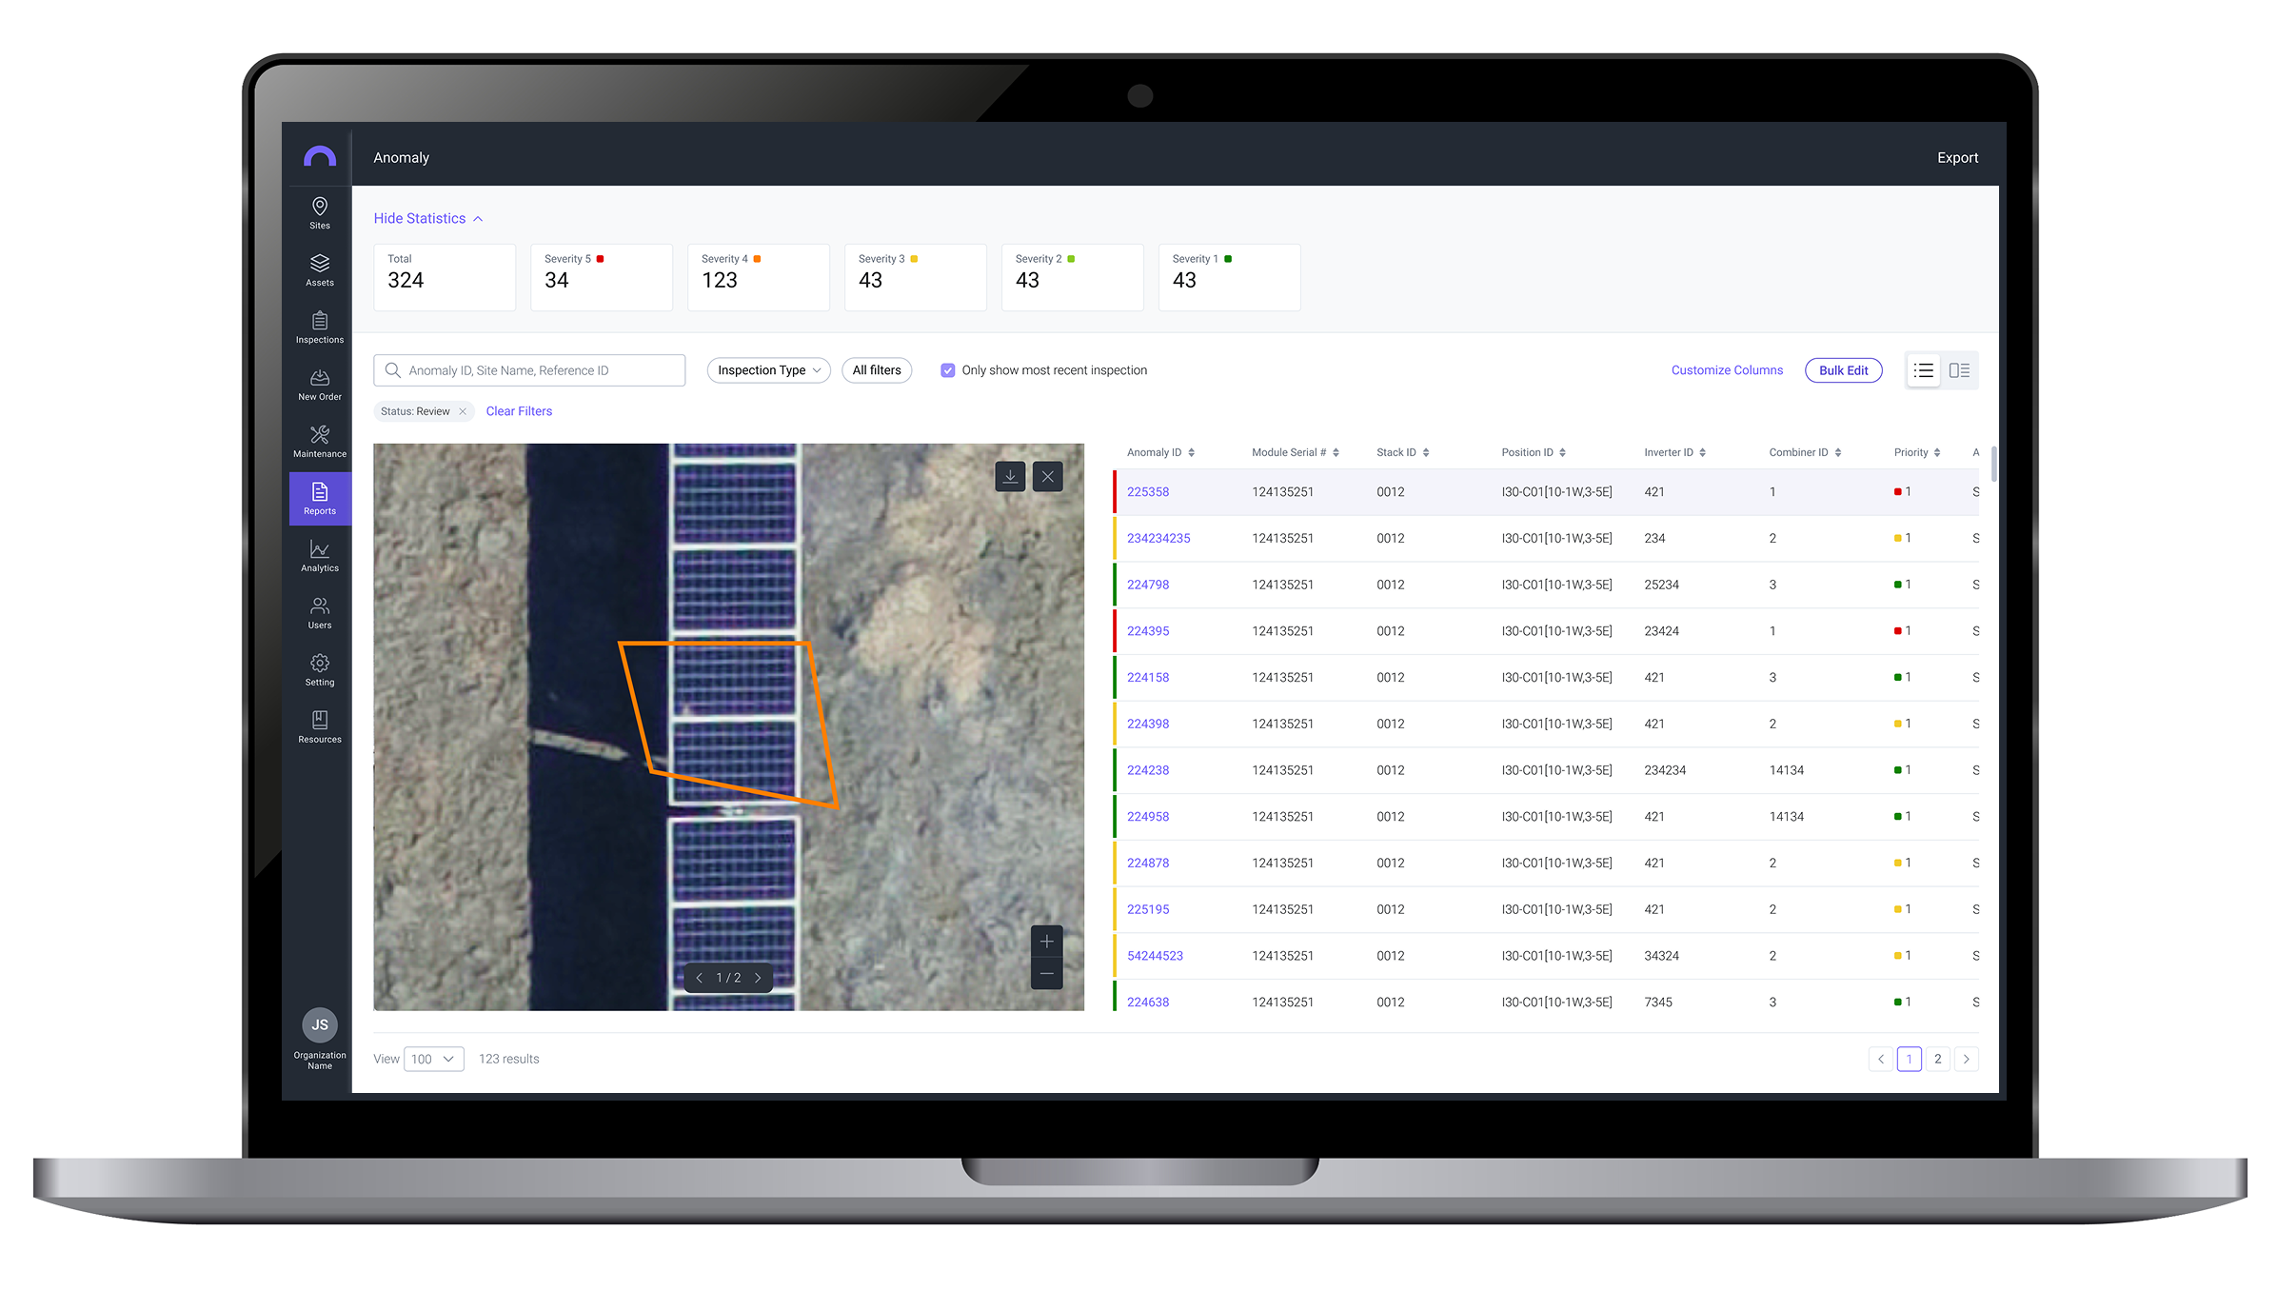Select the Severity 4 statistics card
Viewport: 2277px width, 1291px height.
click(758, 277)
